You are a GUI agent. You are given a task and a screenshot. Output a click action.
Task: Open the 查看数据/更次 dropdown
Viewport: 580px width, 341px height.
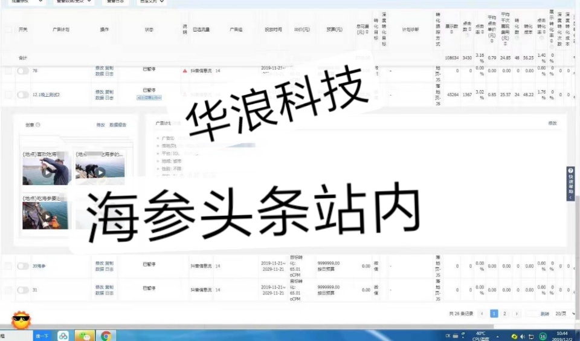[x=74, y=1]
